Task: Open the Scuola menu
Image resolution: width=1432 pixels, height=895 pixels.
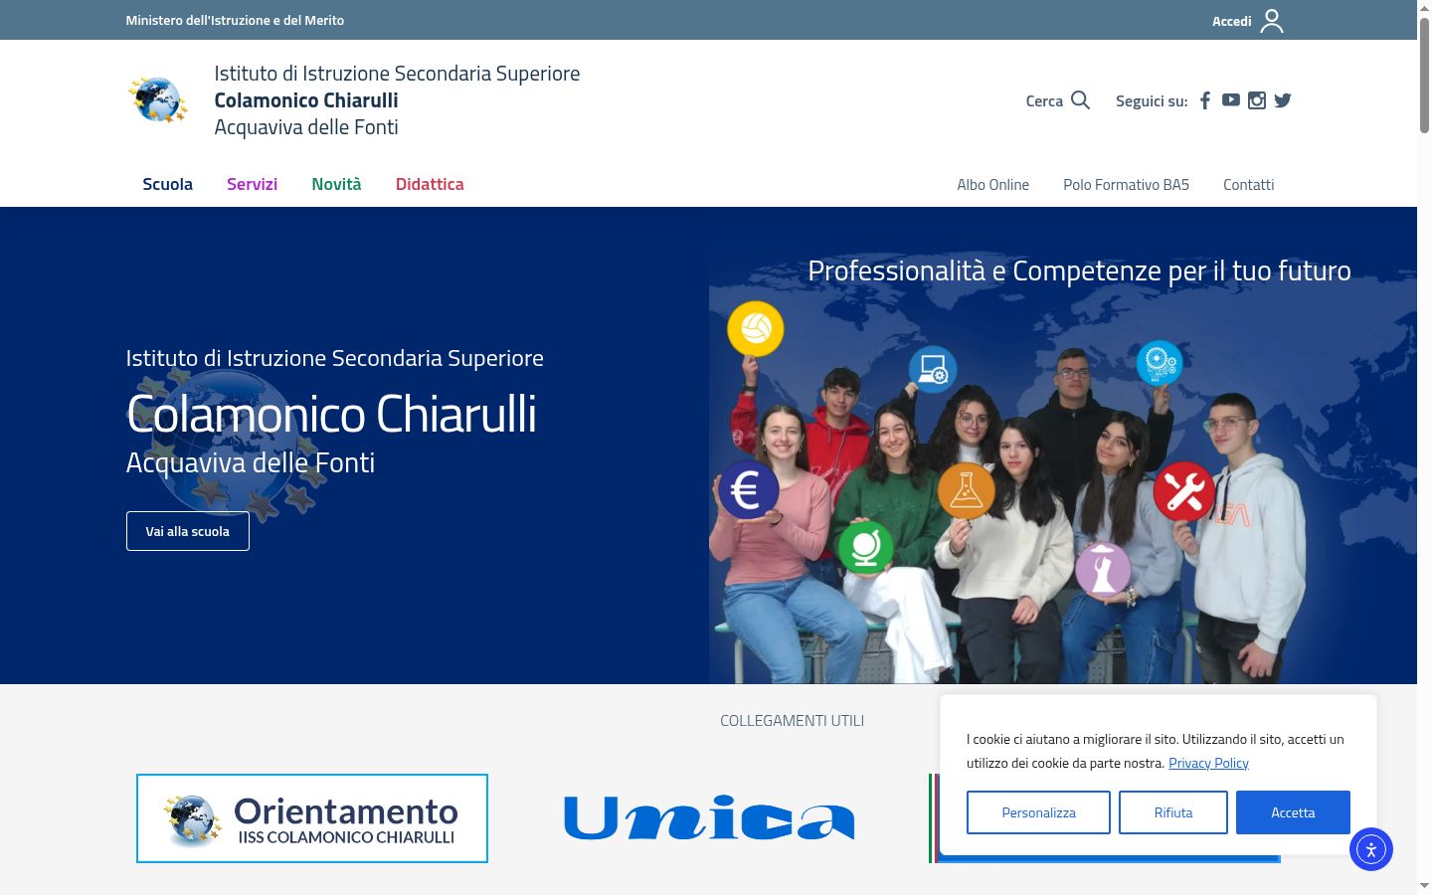Action: point(167,184)
